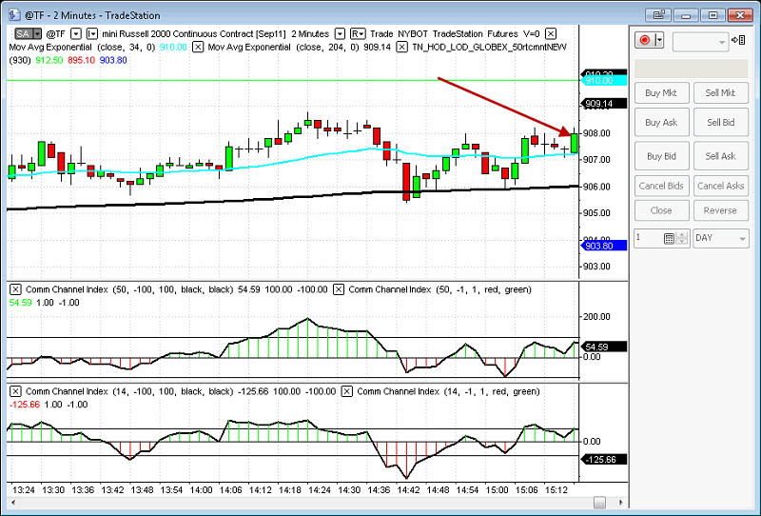Remove CCI 50 red,green indicator via X

coord(339,289)
